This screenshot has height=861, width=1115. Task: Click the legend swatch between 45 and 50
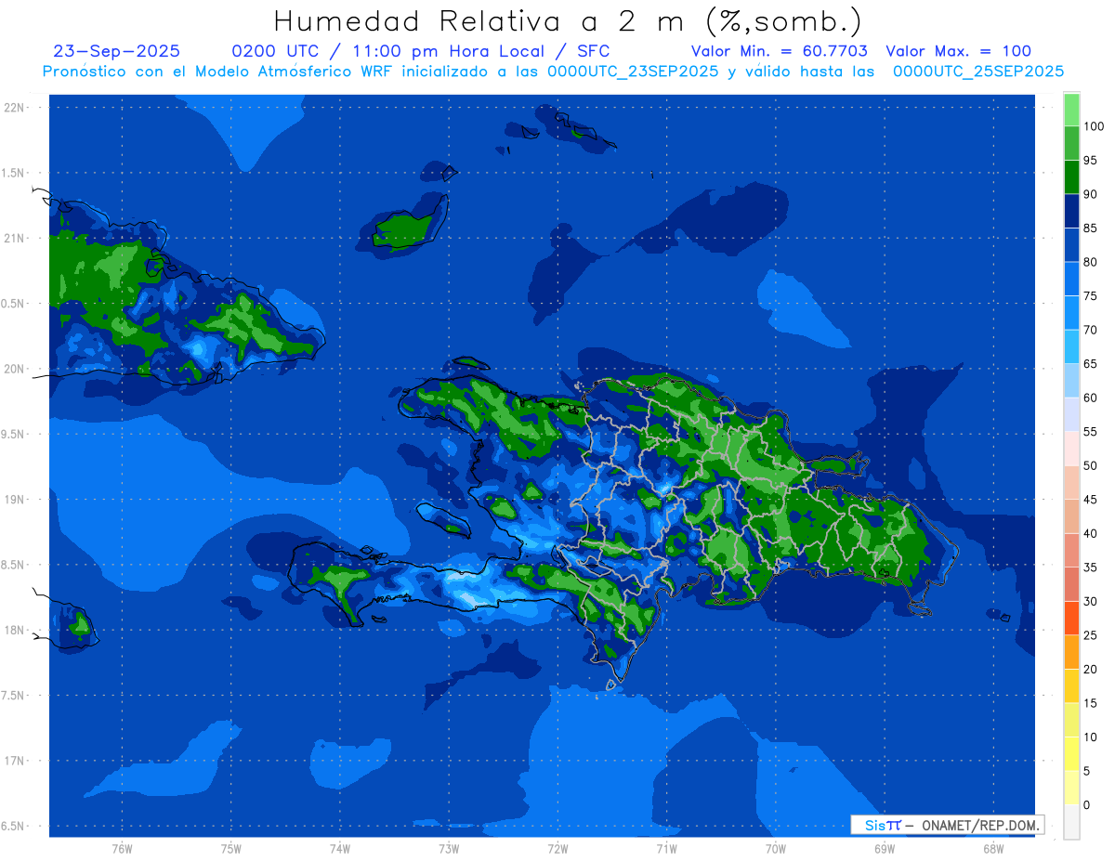click(1071, 482)
